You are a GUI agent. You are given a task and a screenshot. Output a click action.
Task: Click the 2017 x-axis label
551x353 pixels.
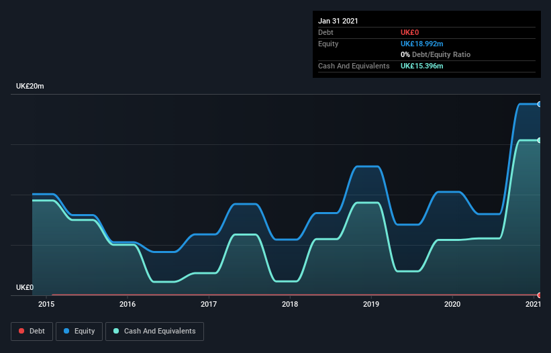point(209,304)
